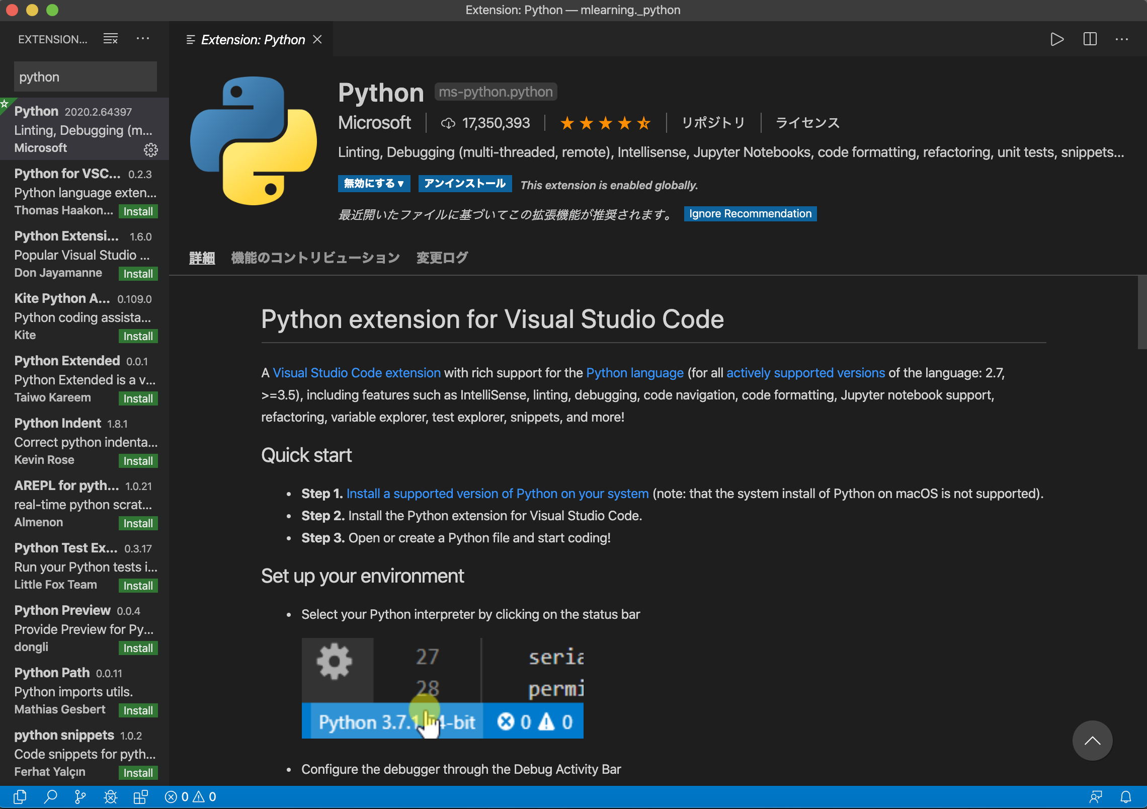1147x809 pixels.
Task: Open Install a supported version of Python link
Action: pyautogui.click(x=498, y=494)
